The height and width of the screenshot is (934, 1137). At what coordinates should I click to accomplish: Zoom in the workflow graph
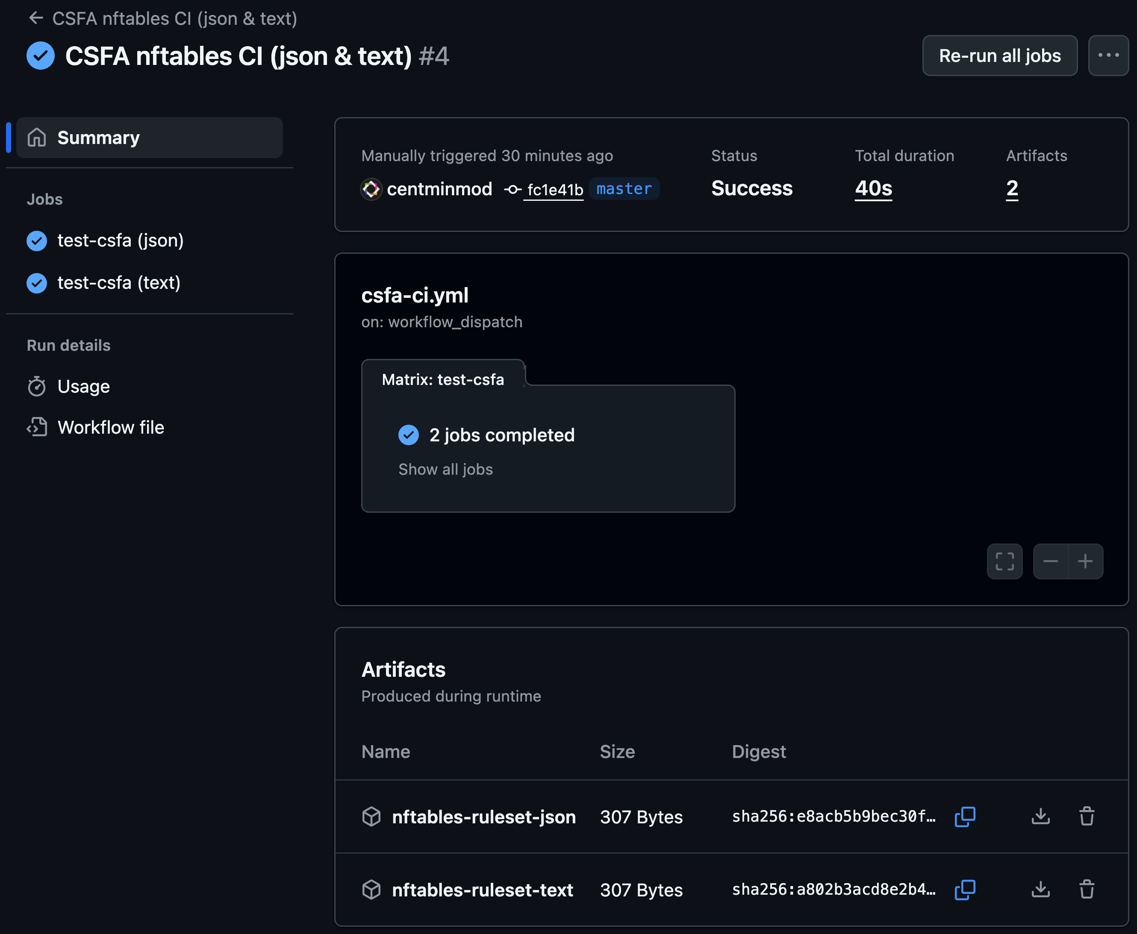coord(1085,561)
